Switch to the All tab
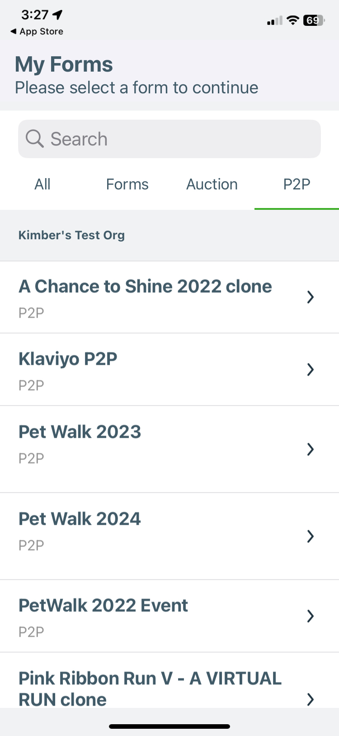Screen dimensions: 339x736 point(42,184)
